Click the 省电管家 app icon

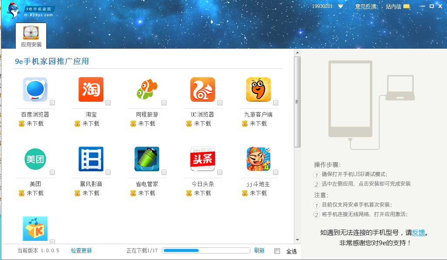point(147,159)
